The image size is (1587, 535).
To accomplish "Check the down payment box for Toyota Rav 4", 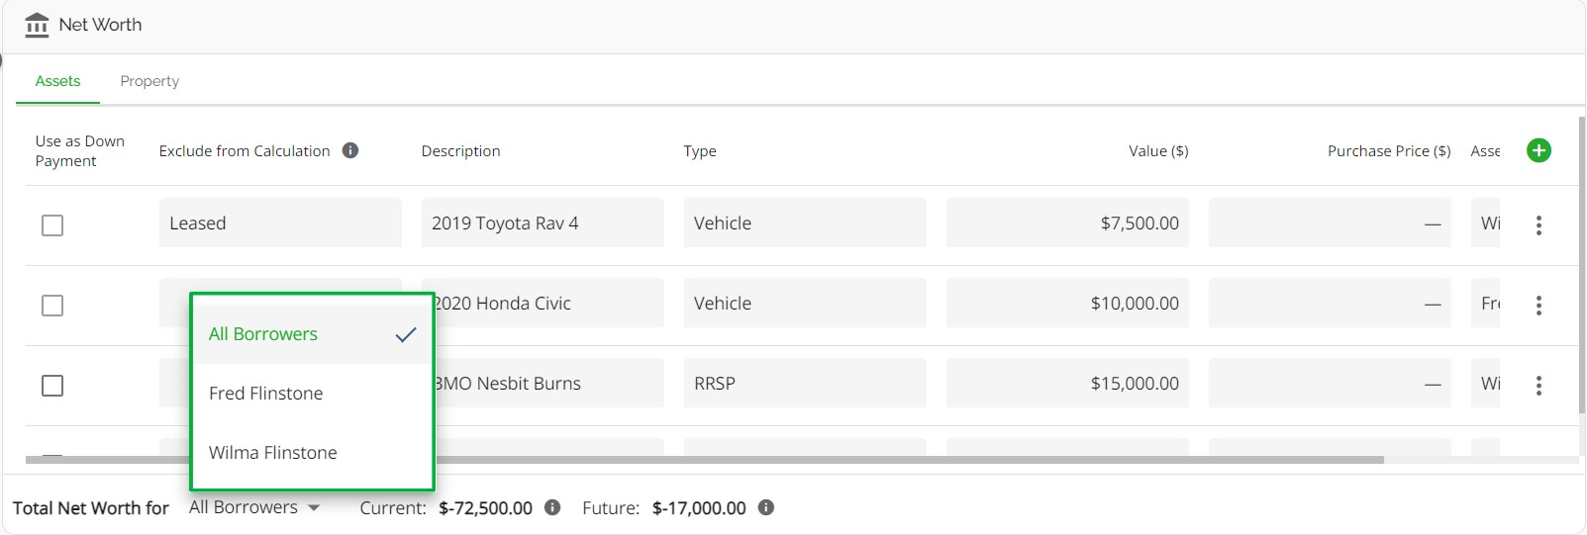I will pos(52,225).
